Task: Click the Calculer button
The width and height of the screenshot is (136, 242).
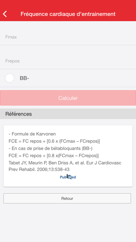Action: pyautogui.click(x=68, y=98)
